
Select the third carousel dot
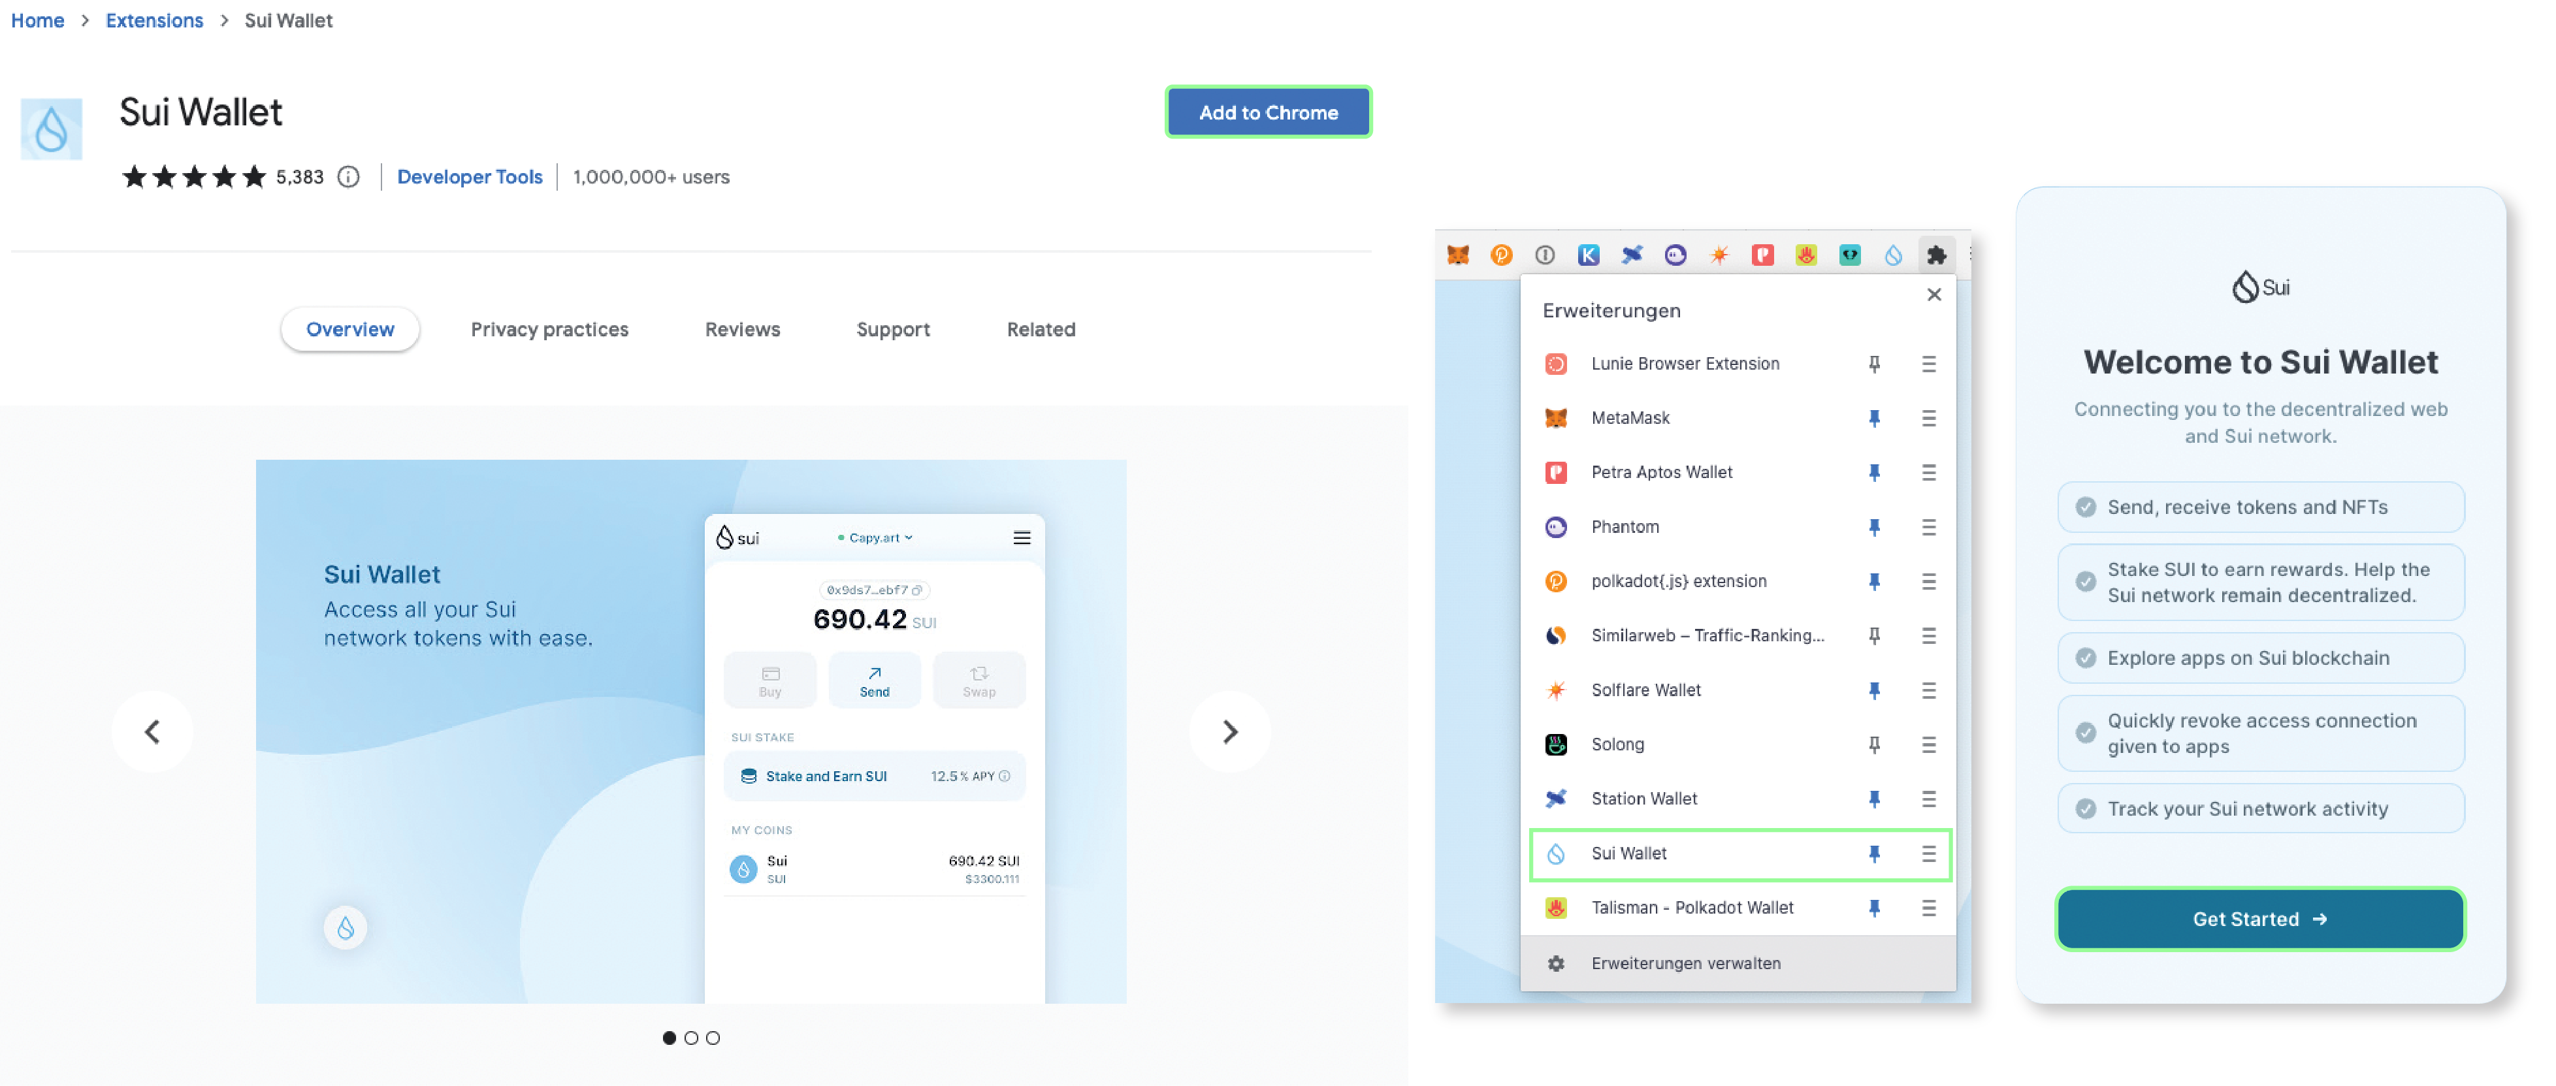(713, 1038)
